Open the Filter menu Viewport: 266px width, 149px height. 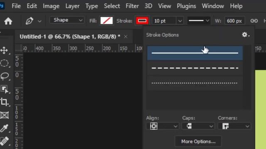(x=132, y=6)
